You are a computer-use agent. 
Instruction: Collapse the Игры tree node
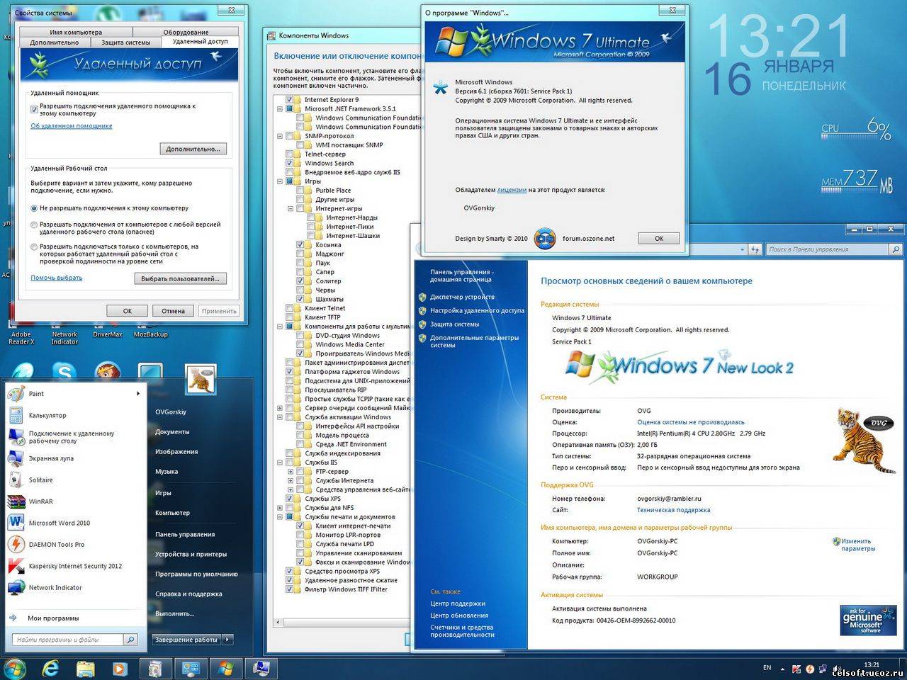[x=280, y=181]
